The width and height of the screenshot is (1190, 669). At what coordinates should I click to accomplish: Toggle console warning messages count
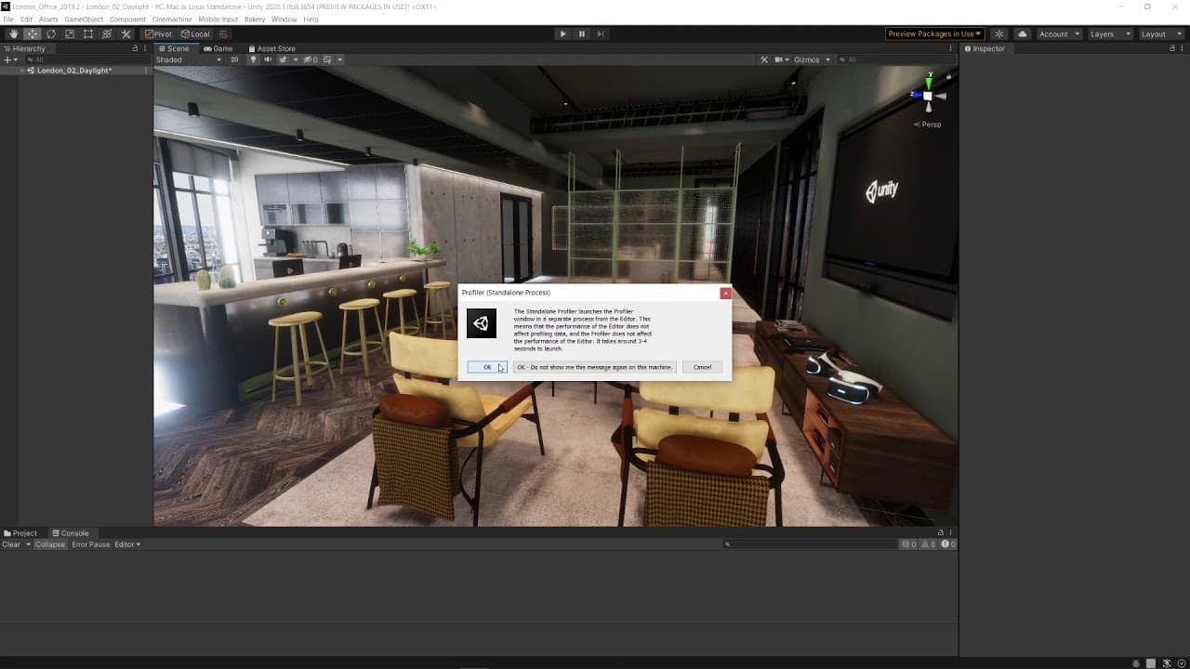tap(928, 544)
